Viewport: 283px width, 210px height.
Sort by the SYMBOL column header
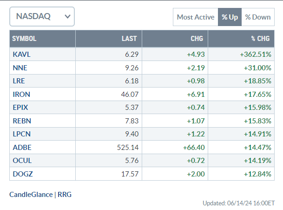coord(24,39)
